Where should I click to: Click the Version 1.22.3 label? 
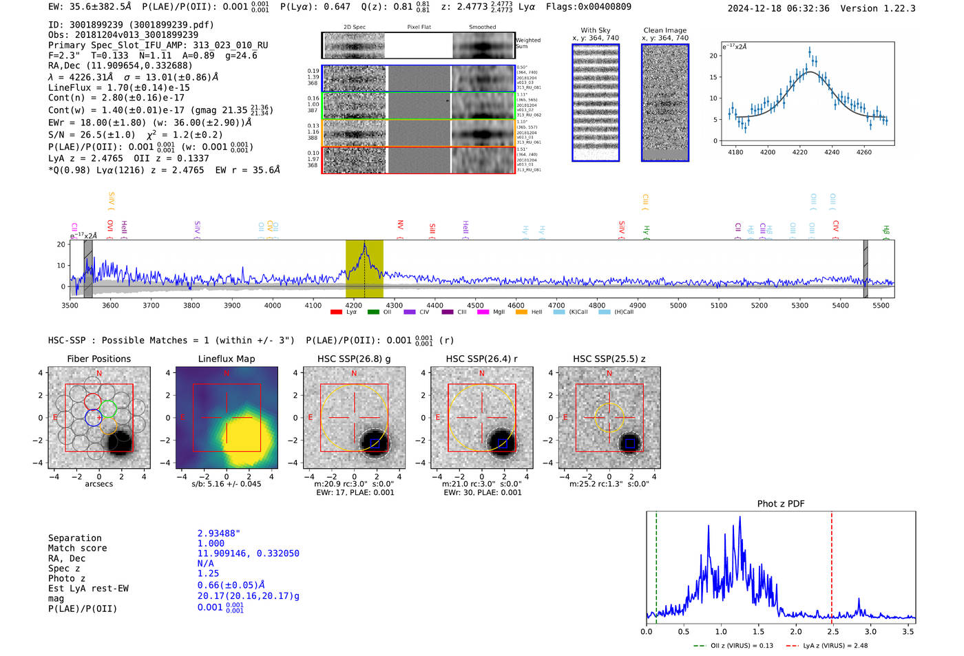click(x=878, y=8)
